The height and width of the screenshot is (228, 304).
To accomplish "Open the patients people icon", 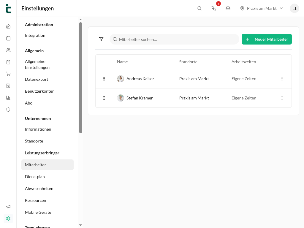I will (x=8, y=50).
